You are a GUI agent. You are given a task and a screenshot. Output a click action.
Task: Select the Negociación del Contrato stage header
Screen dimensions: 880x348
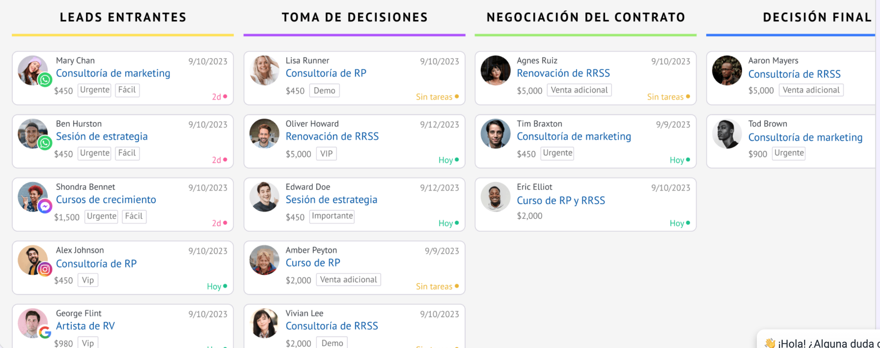click(x=586, y=17)
